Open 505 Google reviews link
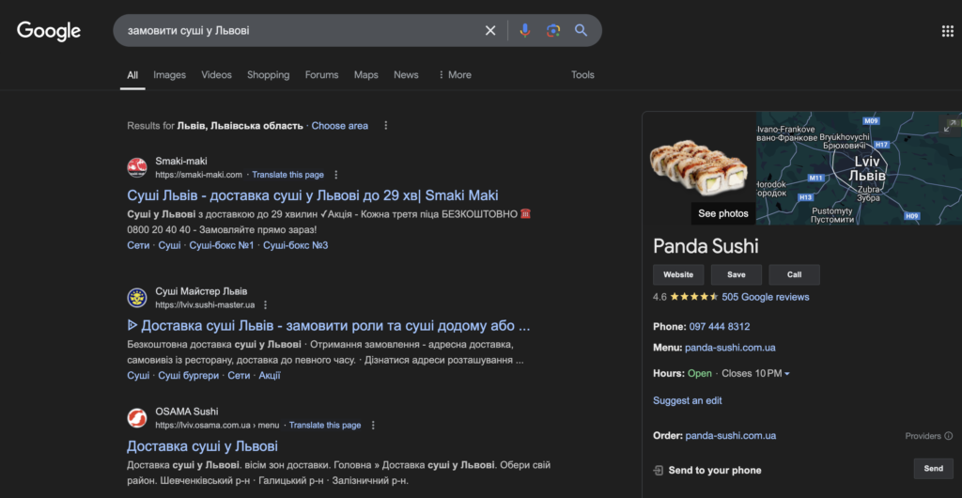Screen dimensions: 962x498 (765, 297)
